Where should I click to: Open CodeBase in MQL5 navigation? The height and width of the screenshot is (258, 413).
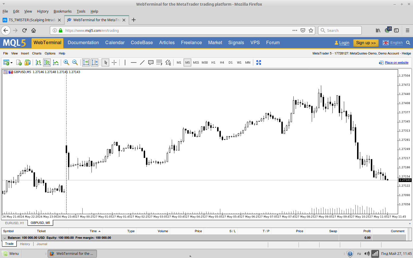[142, 42]
